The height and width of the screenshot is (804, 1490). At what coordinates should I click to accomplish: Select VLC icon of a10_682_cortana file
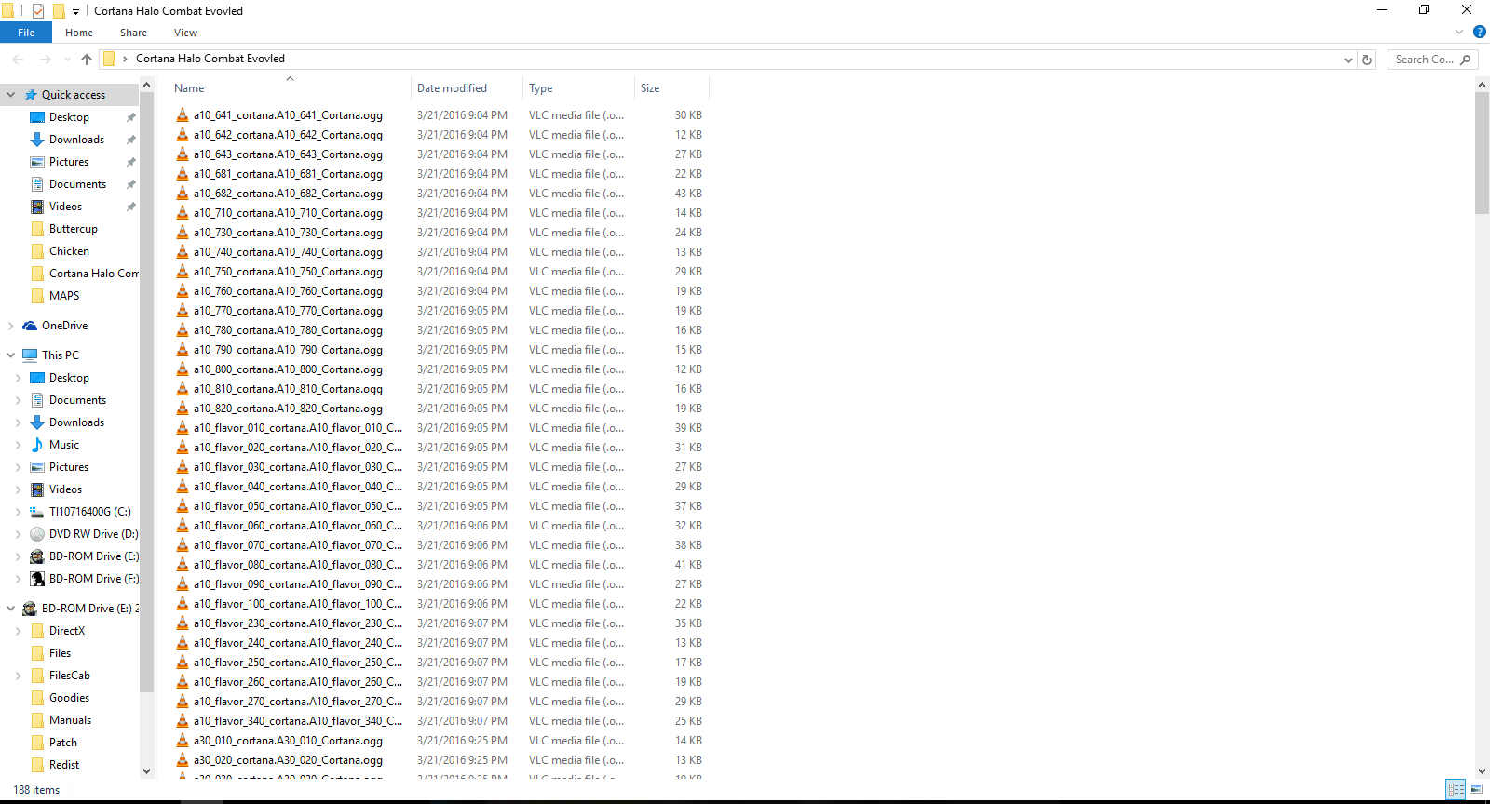click(183, 194)
